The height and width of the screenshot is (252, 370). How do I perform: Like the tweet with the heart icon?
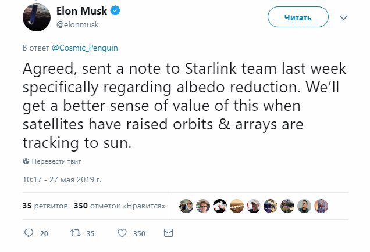(122, 233)
